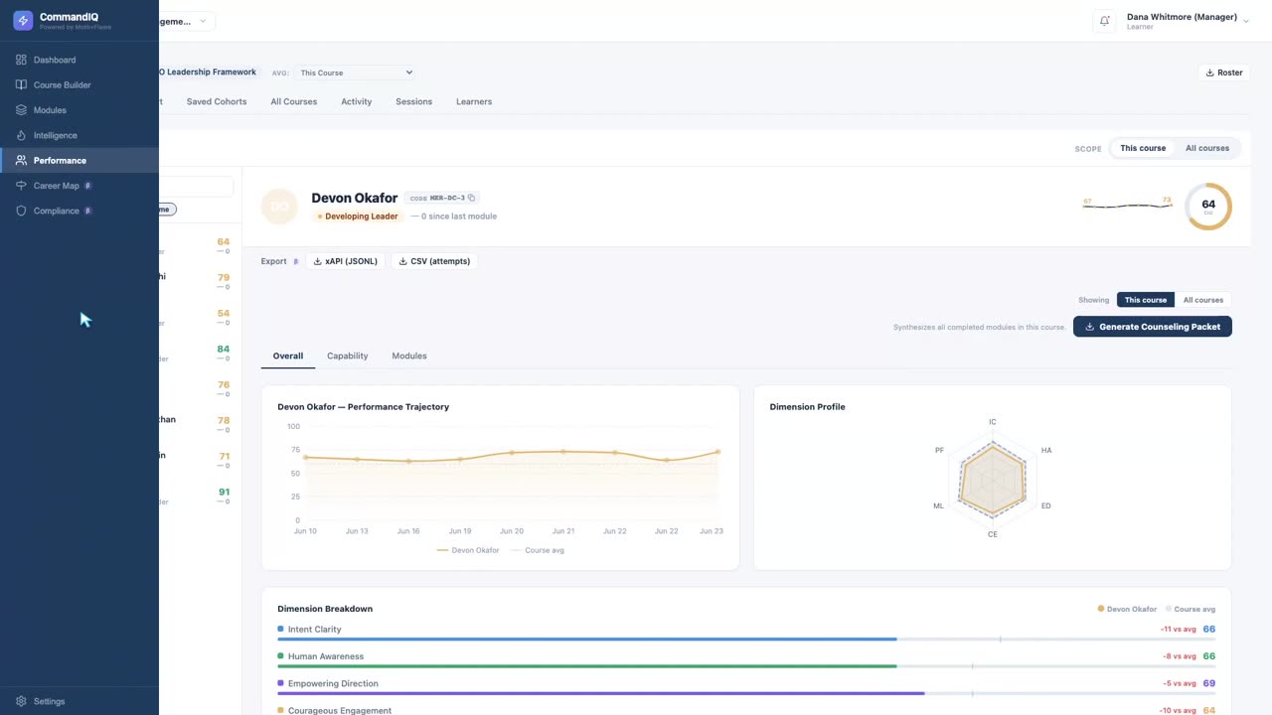
Task: Click the Compliance shield icon
Action: coord(22,211)
